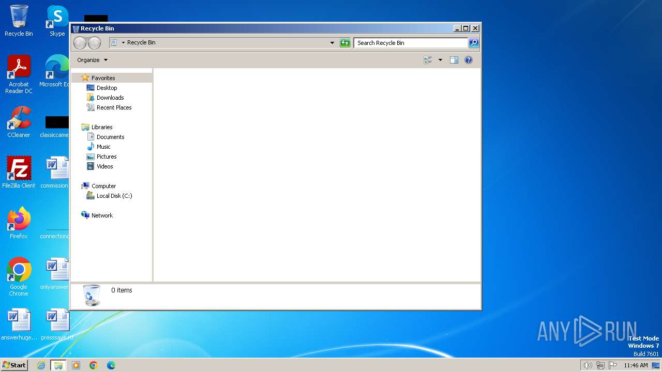Click the network tray icon
Screen dimensions: 662x372
pyautogui.click(x=600, y=365)
